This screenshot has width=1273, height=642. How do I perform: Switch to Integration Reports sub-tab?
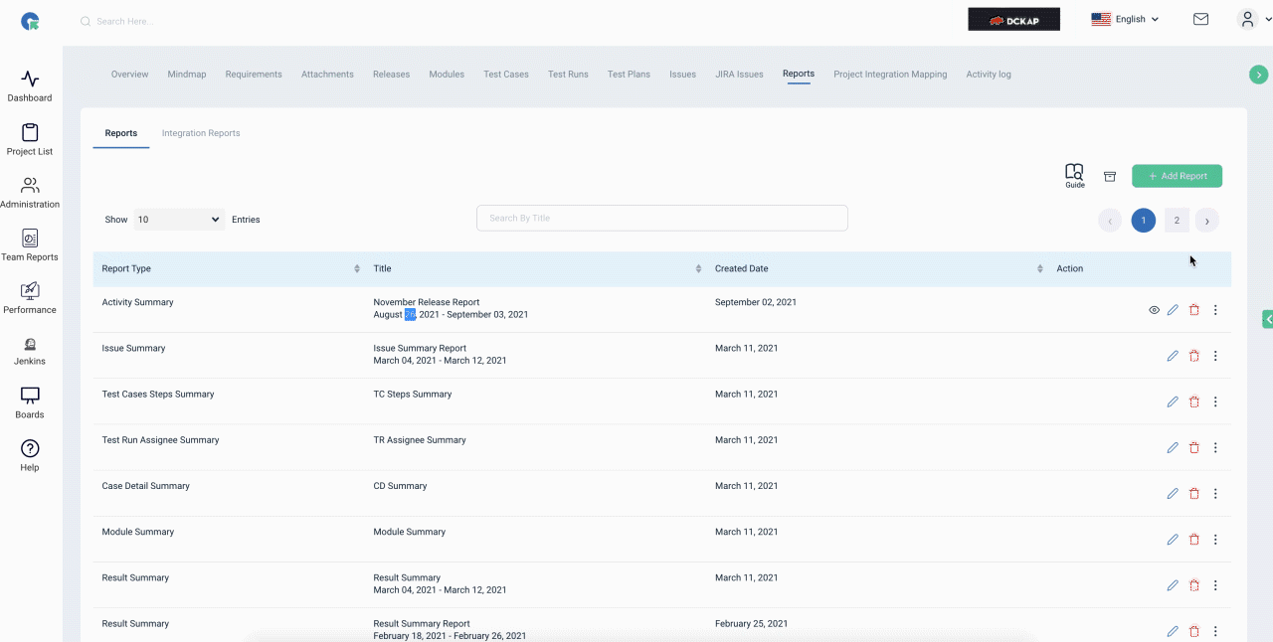(x=201, y=133)
